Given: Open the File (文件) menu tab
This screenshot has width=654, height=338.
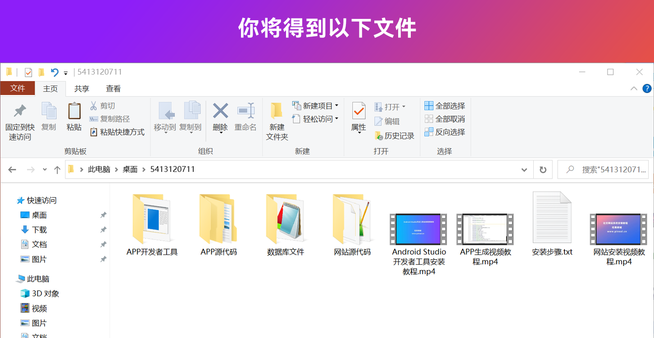Looking at the screenshot, I should (x=18, y=88).
